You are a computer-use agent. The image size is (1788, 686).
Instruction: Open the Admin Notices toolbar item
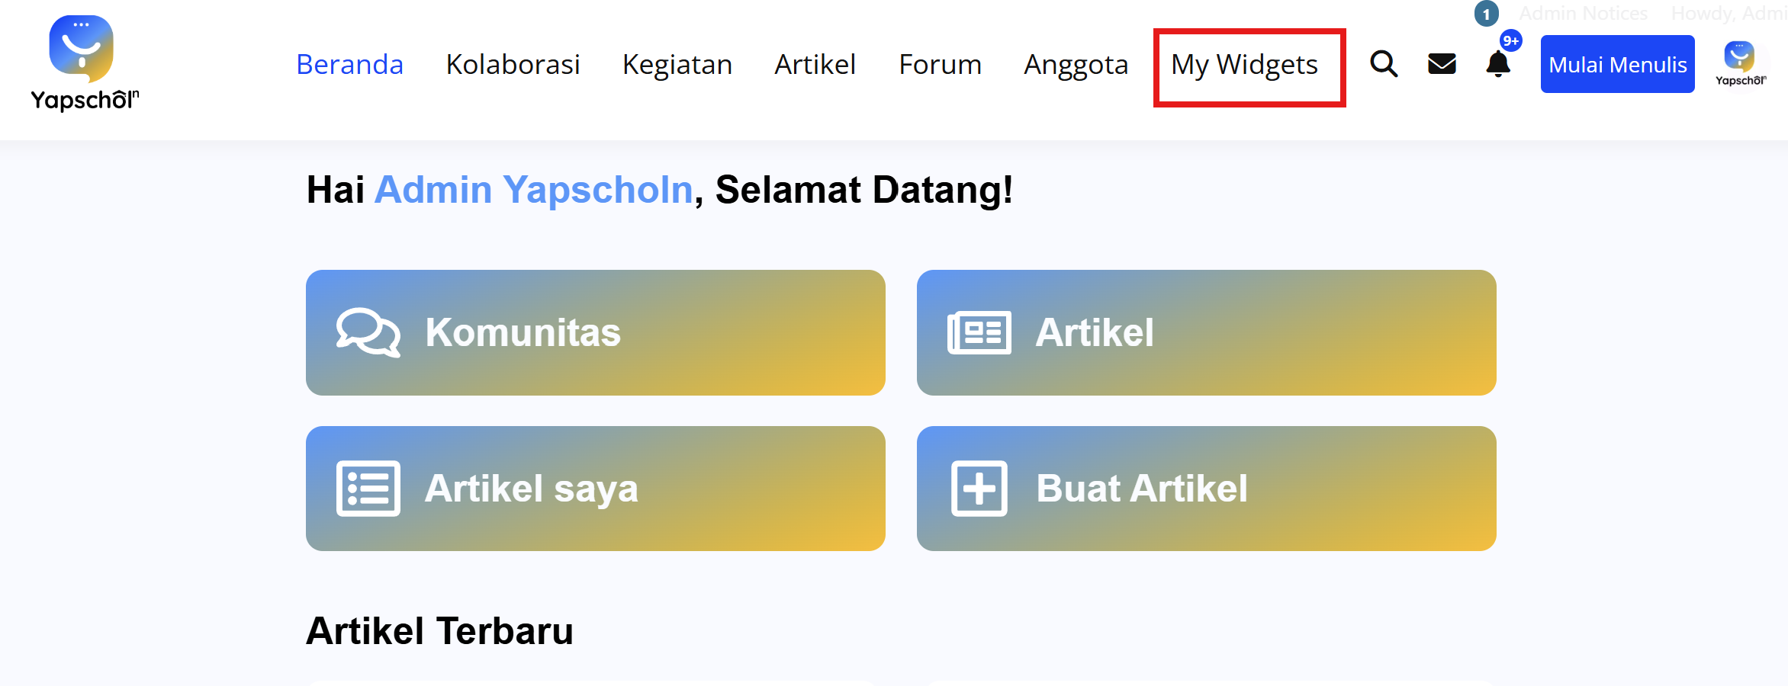(x=1583, y=14)
